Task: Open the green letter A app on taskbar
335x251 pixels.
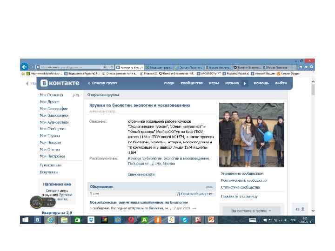Action: pos(144,220)
